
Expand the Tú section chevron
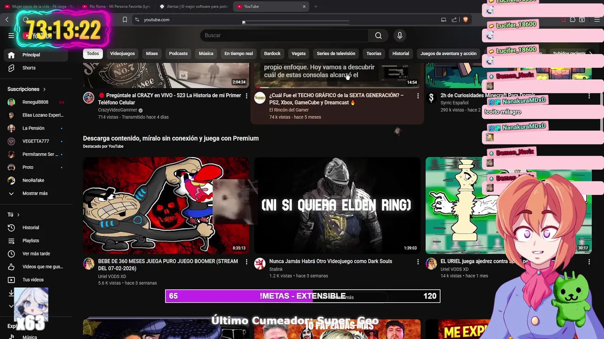point(18,215)
